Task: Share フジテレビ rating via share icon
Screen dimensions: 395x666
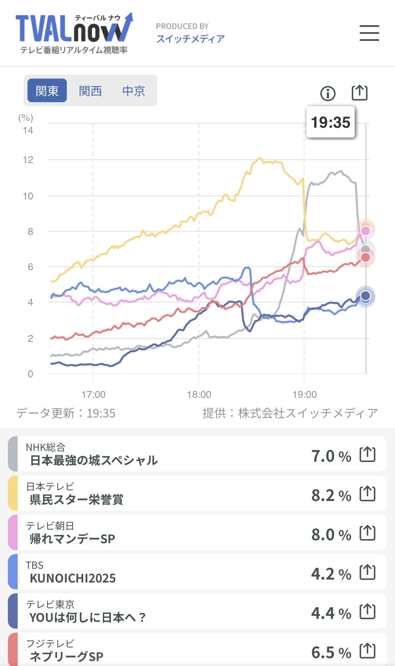Action: click(367, 651)
